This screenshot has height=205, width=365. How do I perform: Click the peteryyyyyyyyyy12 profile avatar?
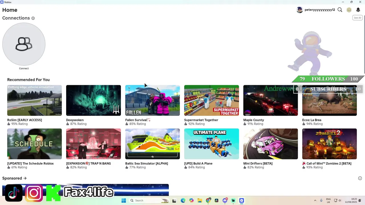click(x=300, y=10)
